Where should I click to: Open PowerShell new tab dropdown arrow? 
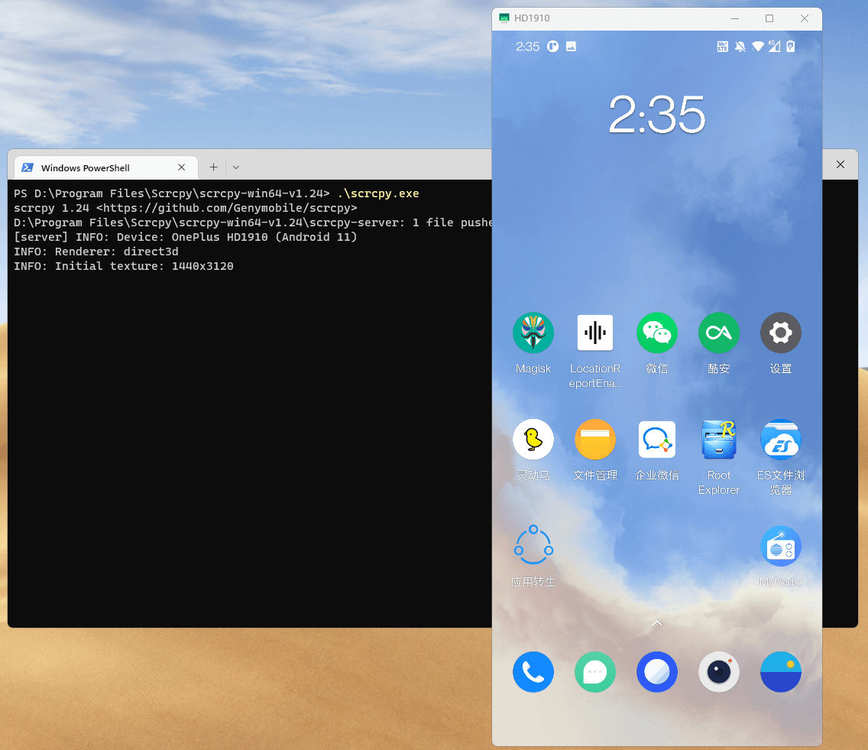pos(236,167)
